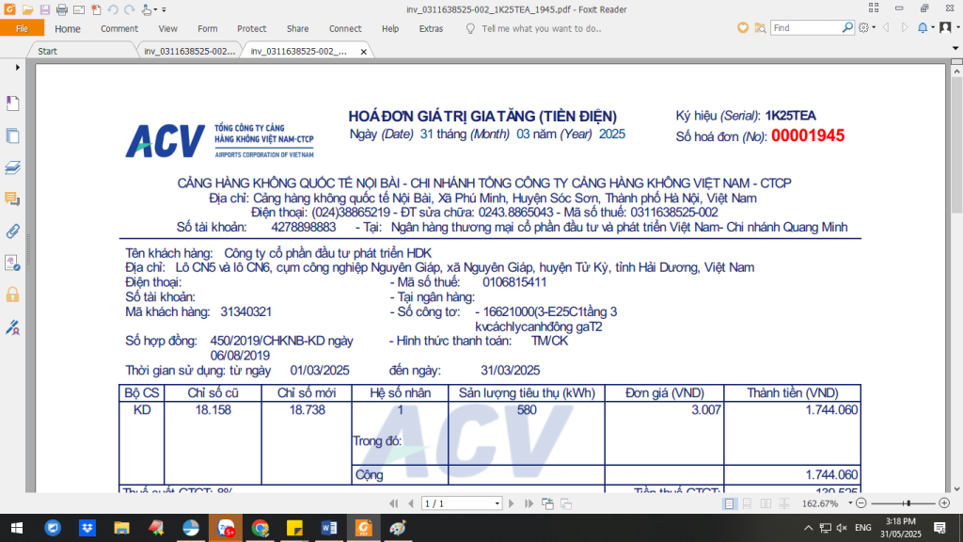This screenshot has width=963, height=542.
Task: Open notifications bell icon
Action: pos(924,27)
